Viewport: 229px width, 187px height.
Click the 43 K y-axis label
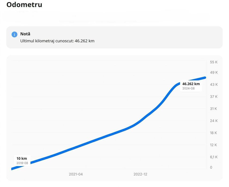pos(214,85)
